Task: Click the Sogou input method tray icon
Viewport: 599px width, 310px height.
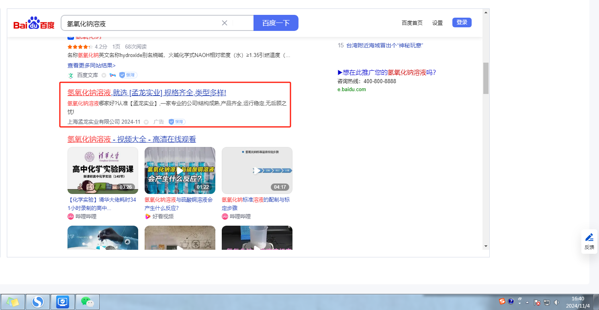Action: click(x=502, y=301)
